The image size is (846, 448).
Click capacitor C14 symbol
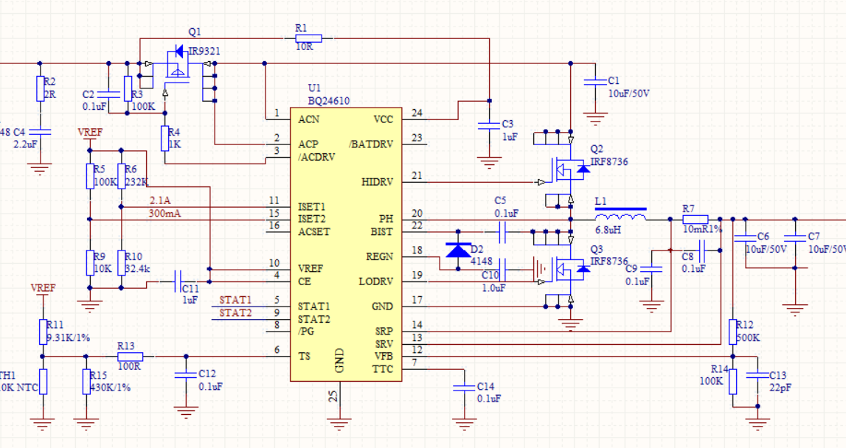465,387
